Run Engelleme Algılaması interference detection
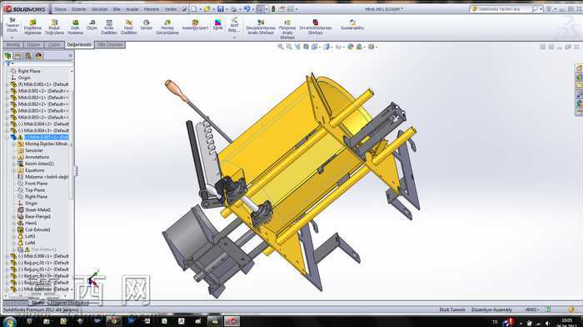 (32, 28)
